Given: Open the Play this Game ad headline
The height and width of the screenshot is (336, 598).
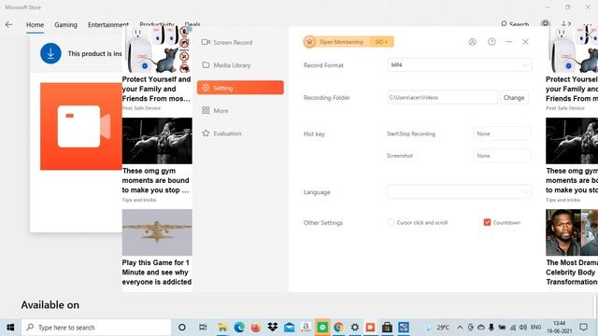Looking at the screenshot, I should 157,273.
